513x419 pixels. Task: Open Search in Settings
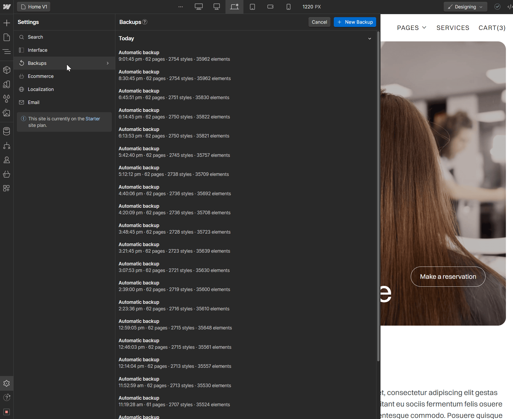coord(64,37)
